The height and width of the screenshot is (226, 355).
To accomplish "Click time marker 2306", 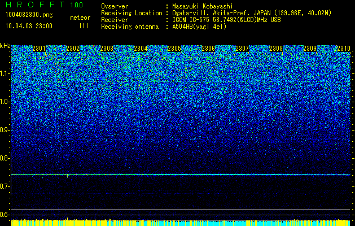I will click(x=208, y=49).
